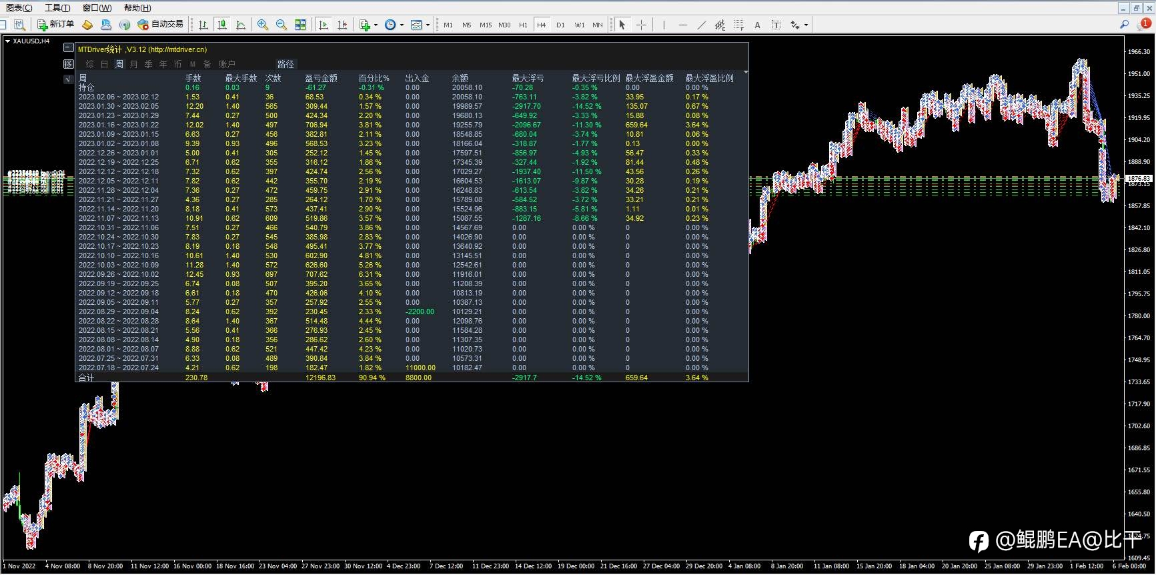Expand the arrows objects dropdown
The width and height of the screenshot is (1156, 575).
coord(806,25)
